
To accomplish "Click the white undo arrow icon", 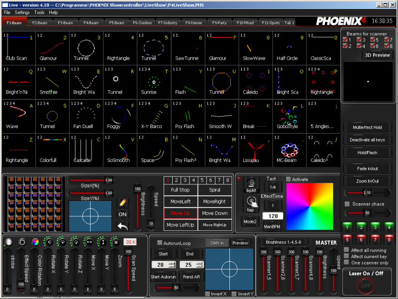I will (122, 226).
